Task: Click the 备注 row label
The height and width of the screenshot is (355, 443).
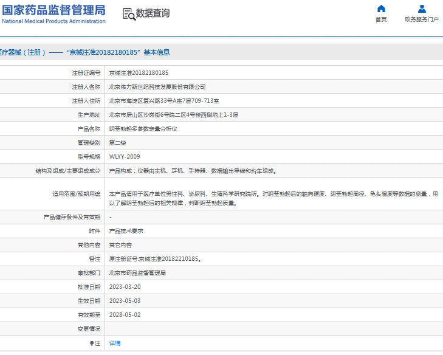Action: tap(95, 259)
